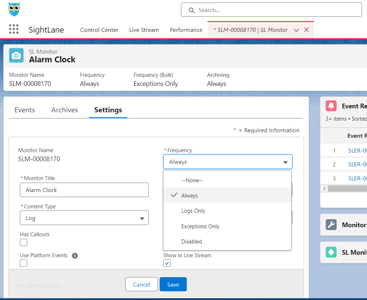Open the SLM-00008170 tab actions chevron

[296, 30]
